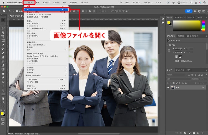The height and width of the screenshot is (135, 208).
Task: Open the ファイル menu in menu bar
Action: 29,2
